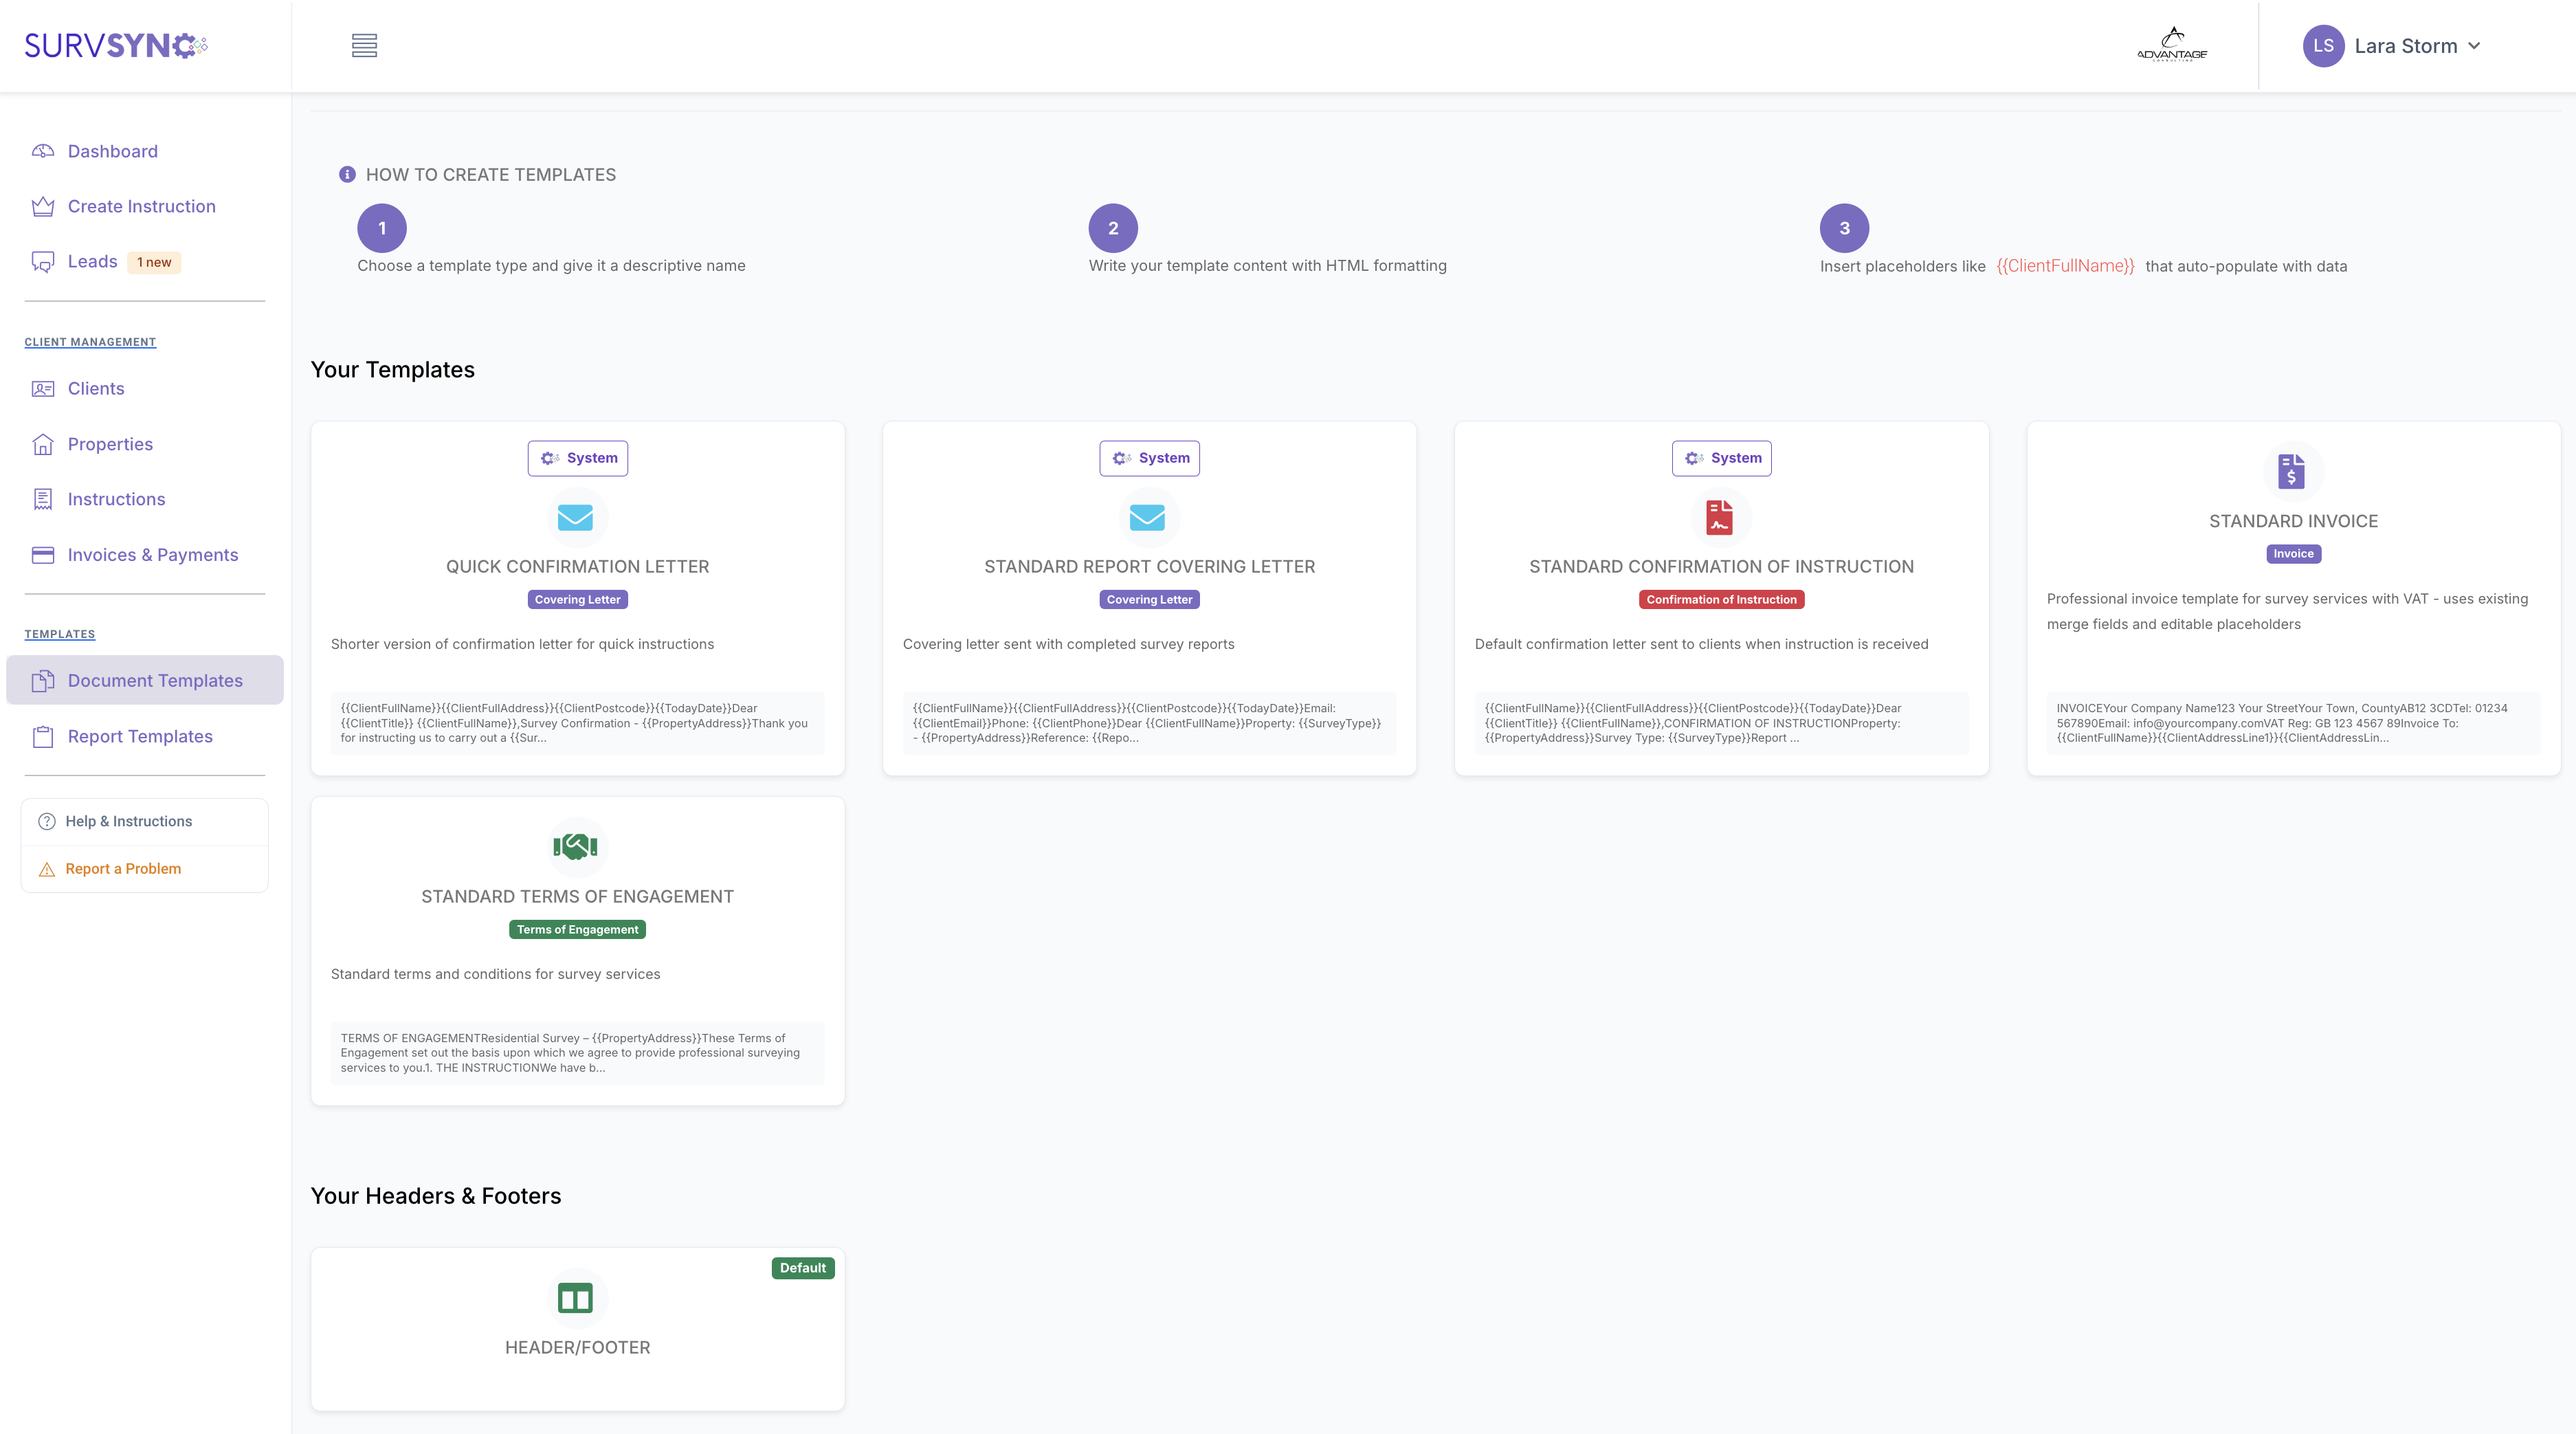Click System badge on Standard Confirmation of Instruction

coord(1722,458)
